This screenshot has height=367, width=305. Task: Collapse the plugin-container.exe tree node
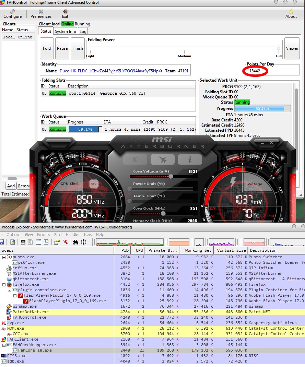[9, 290]
